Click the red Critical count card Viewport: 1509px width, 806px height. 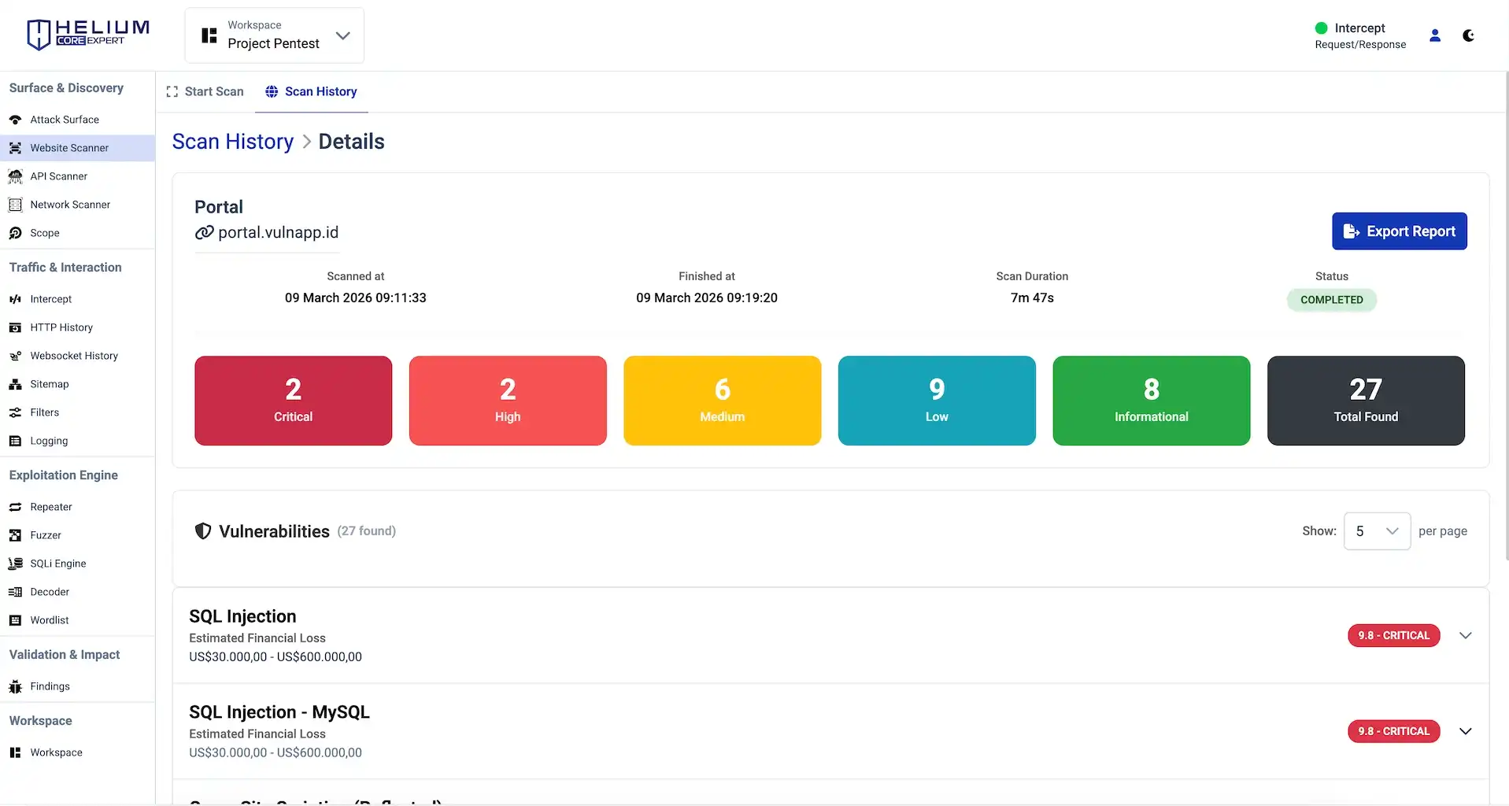pyautogui.click(x=293, y=401)
